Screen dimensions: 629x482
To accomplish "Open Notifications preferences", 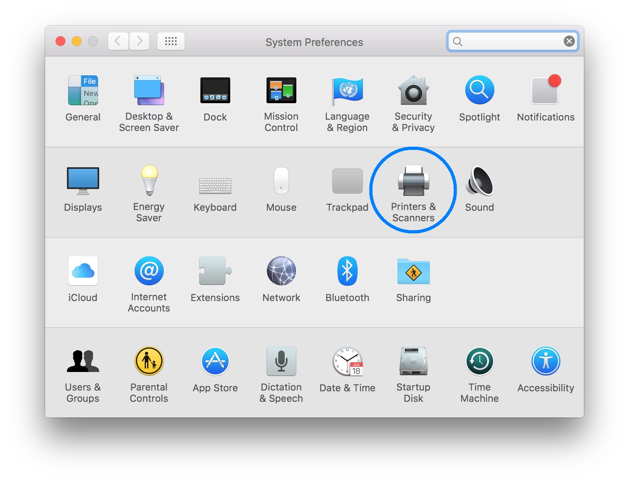I will click(x=546, y=99).
